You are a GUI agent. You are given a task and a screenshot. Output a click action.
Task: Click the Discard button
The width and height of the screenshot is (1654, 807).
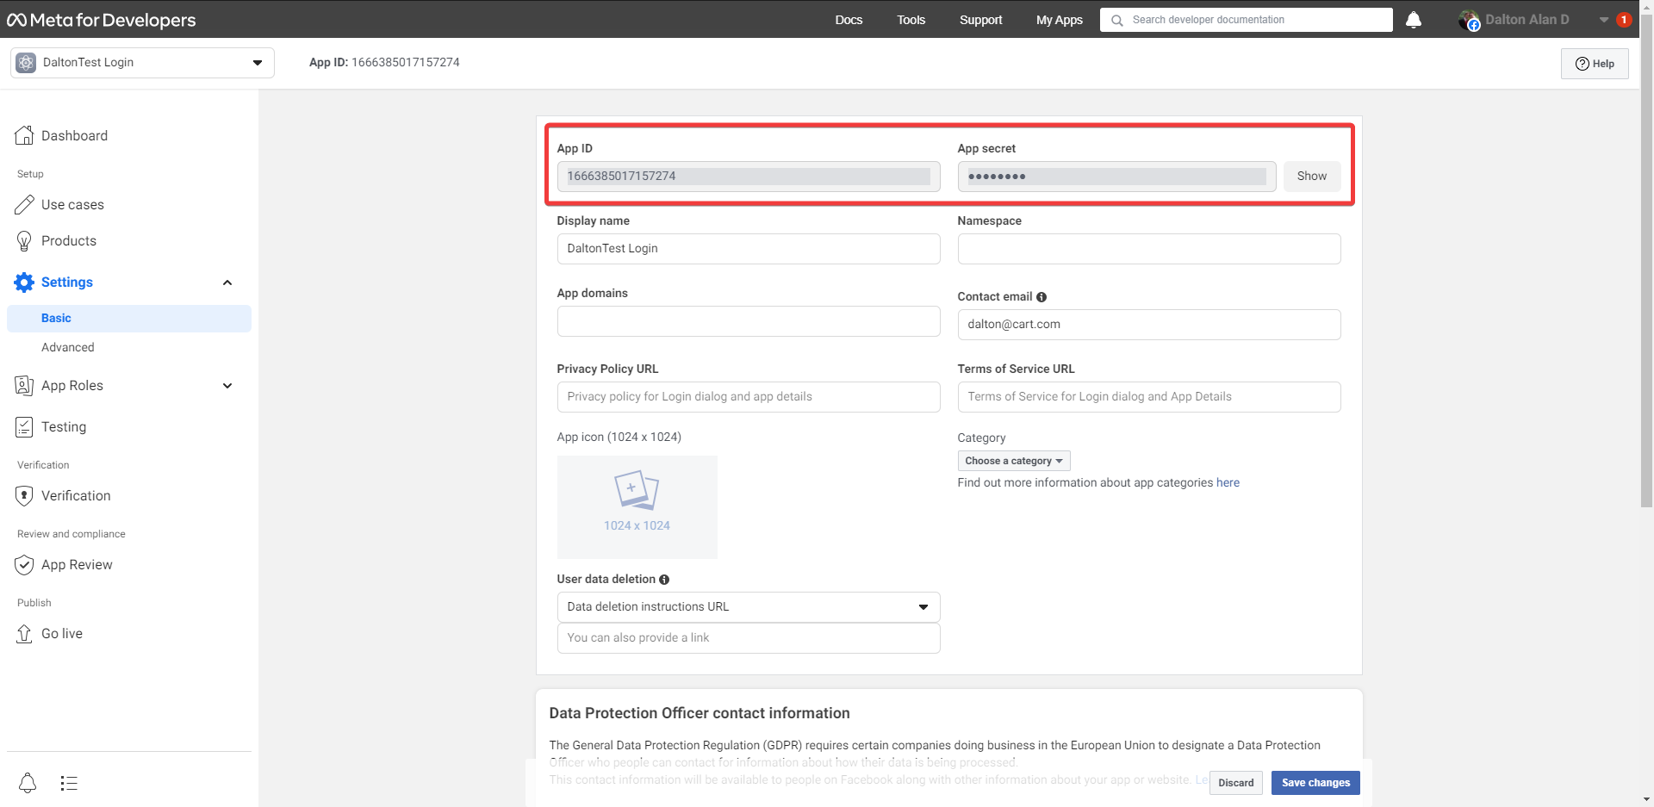(x=1236, y=783)
